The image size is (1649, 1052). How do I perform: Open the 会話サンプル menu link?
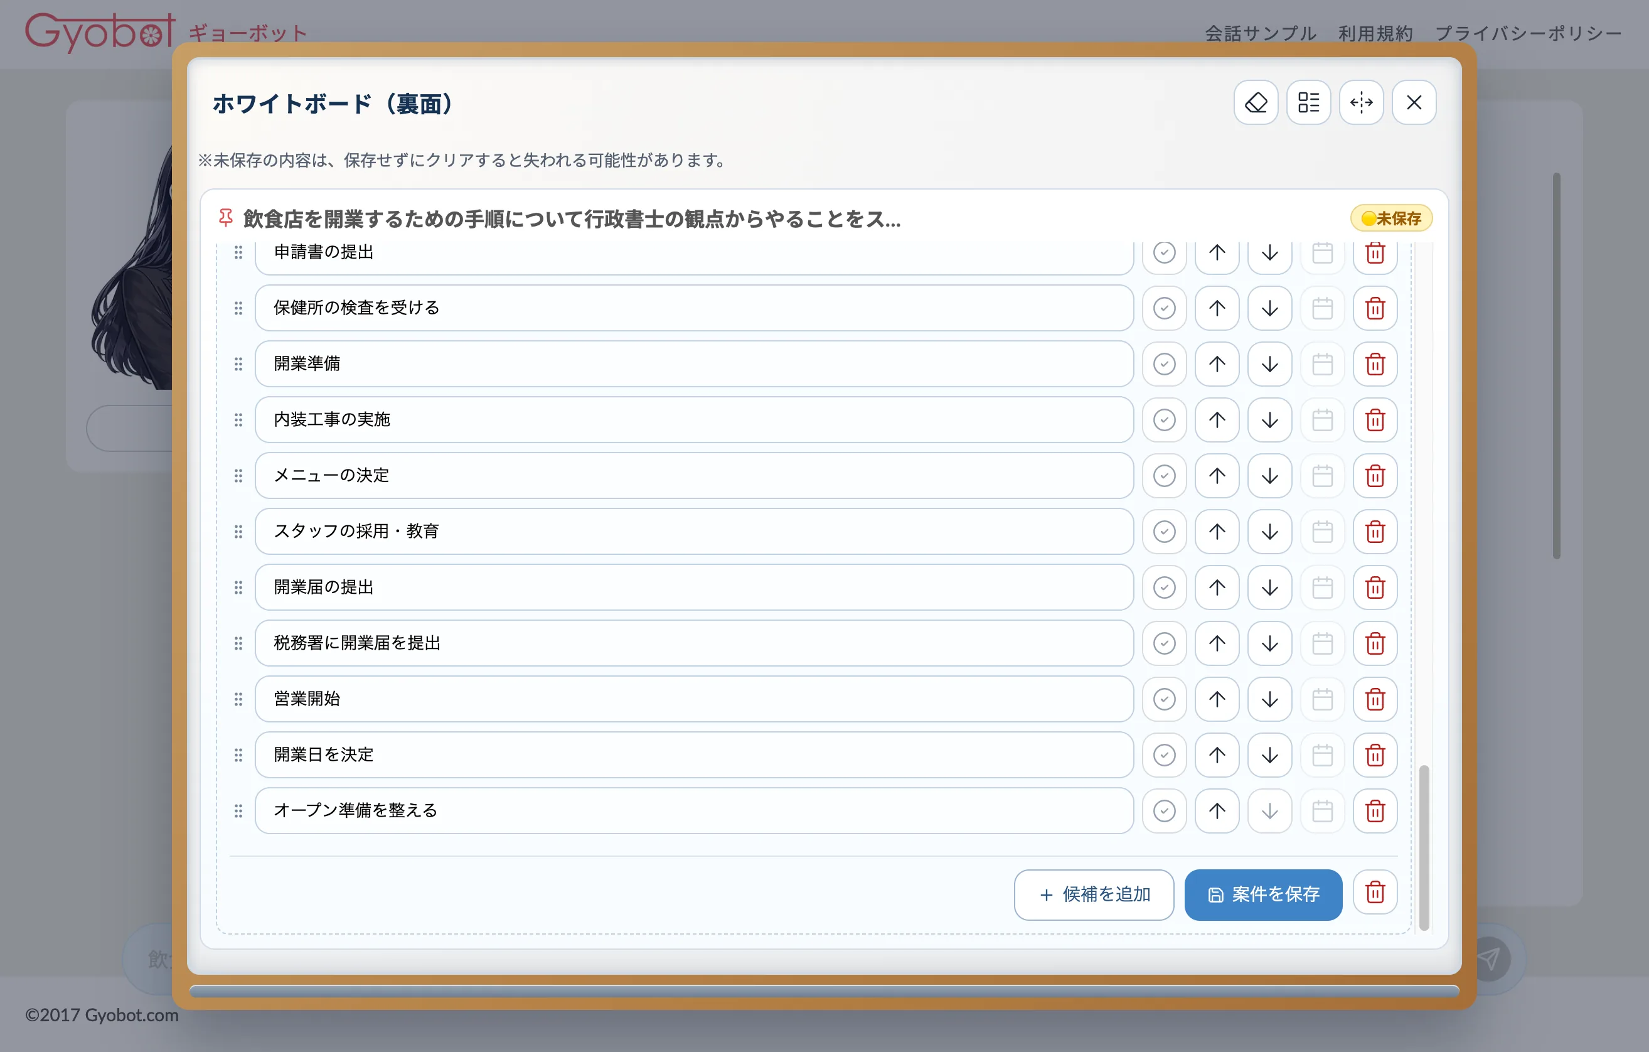(x=1260, y=33)
